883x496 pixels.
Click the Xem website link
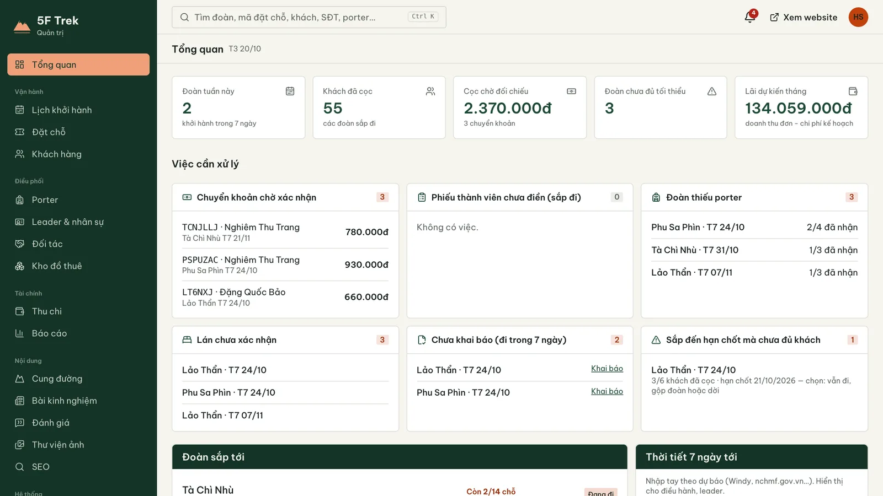point(804,17)
